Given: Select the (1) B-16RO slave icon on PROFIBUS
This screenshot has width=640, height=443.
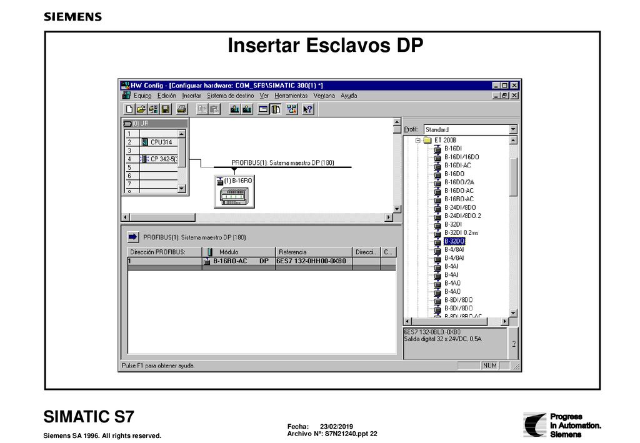Looking at the screenshot, I should [x=234, y=192].
